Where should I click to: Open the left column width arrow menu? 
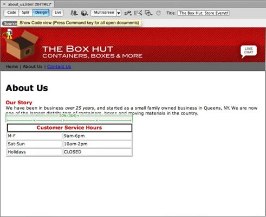(x=34, y=120)
